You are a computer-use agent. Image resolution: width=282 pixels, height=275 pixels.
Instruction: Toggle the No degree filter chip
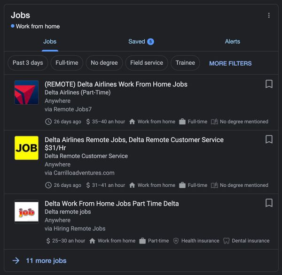point(104,63)
